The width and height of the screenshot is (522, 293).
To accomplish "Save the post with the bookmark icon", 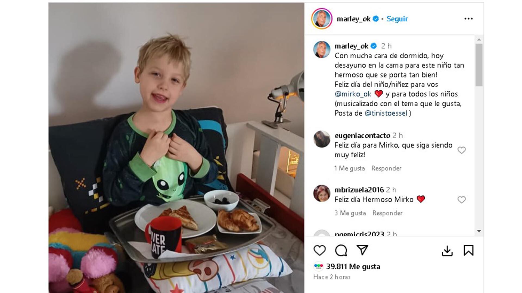I will click(x=468, y=250).
